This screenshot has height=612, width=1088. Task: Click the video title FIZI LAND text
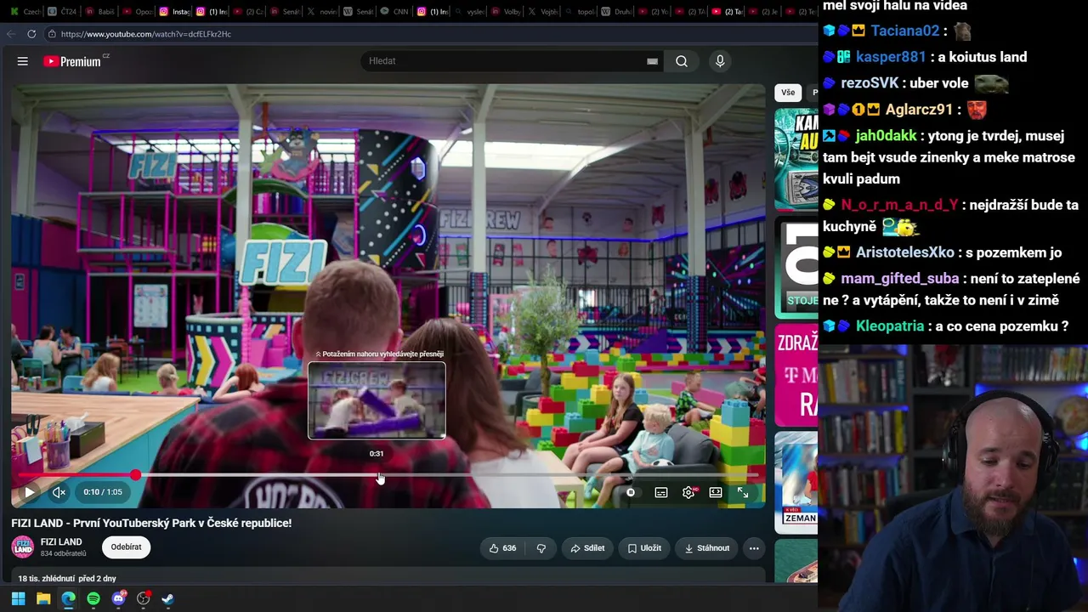pos(151,524)
